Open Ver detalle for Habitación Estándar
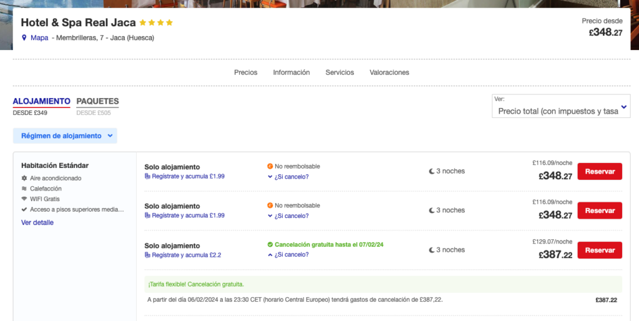 [37, 222]
